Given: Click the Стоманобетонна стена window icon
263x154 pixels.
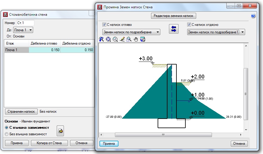Looking at the screenshot, I should coord(5,15).
